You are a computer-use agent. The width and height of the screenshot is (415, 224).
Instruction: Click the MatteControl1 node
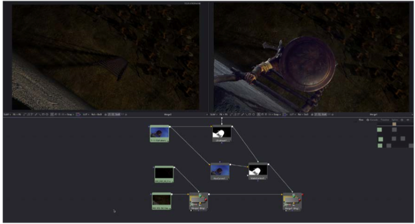(257, 171)
